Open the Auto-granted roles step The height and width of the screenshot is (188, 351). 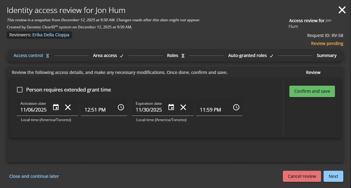pyautogui.click(x=247, y=56)
